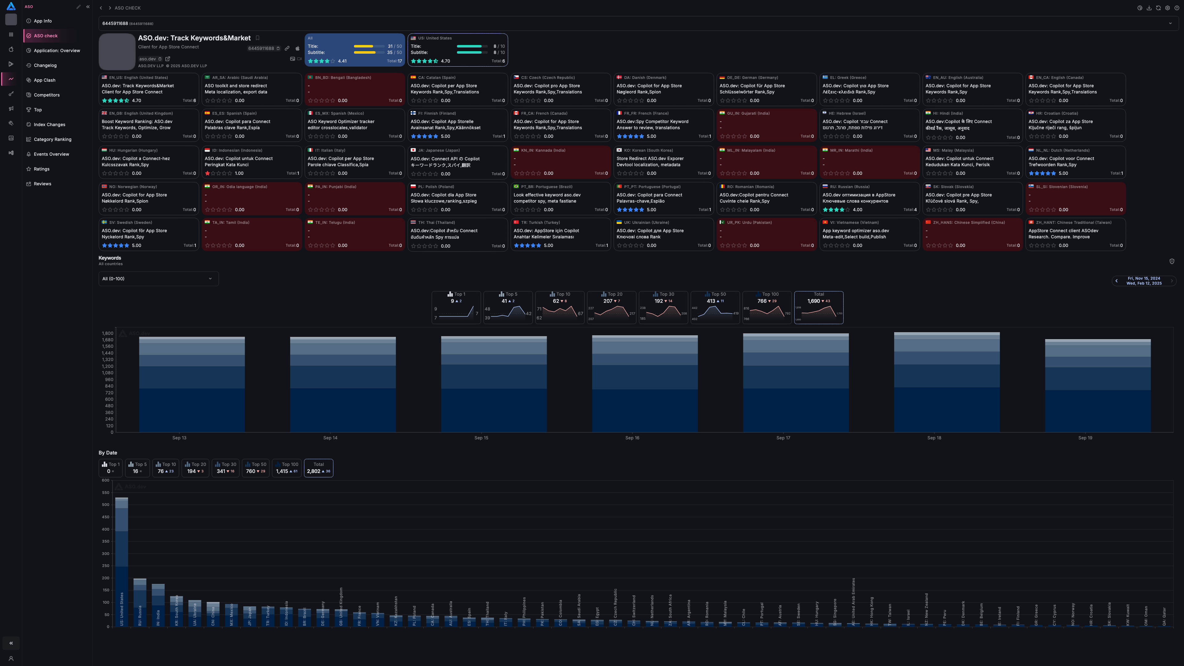Open the pie chart icon in the top bar
1184x666 pixels.
(1140, 8)
